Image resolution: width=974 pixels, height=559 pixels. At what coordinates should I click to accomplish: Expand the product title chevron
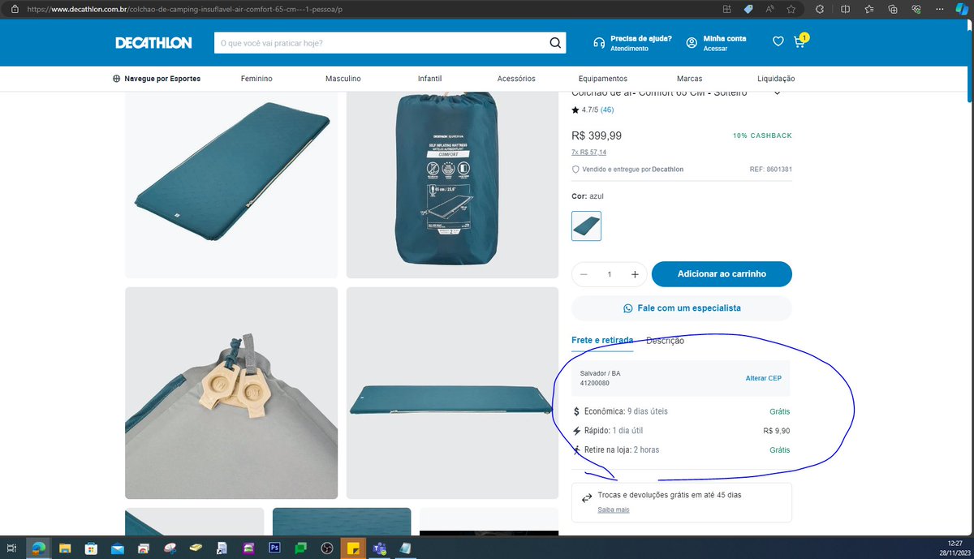777,93
